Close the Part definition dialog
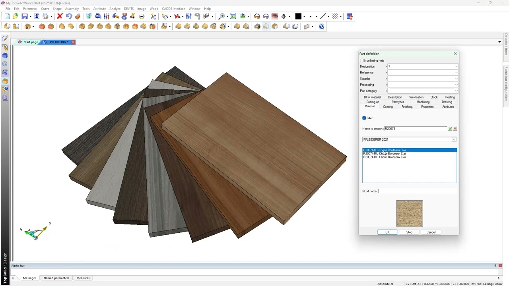509x286 pixels. tap(455, 54)
